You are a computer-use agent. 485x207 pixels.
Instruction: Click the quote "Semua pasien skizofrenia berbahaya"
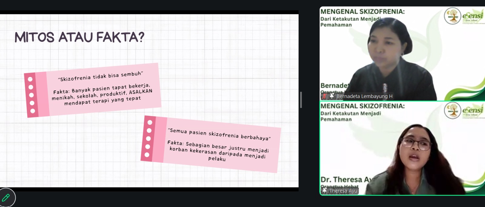point(219,134)
